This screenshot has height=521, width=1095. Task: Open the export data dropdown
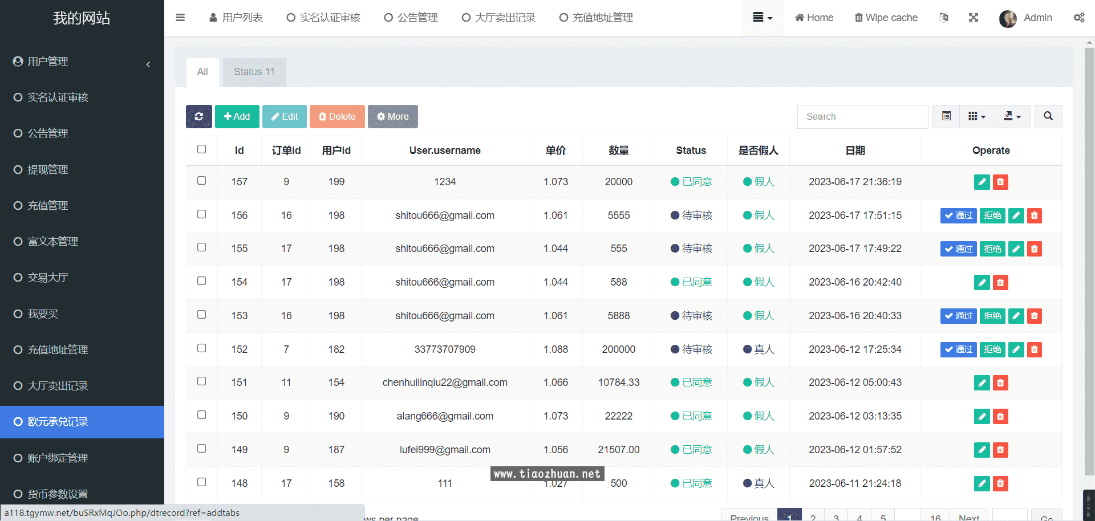(x=1012, y=116)
